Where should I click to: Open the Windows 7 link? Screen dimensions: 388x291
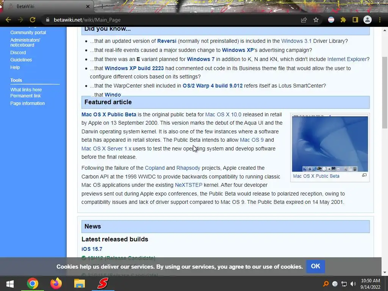tap(201, 59)
